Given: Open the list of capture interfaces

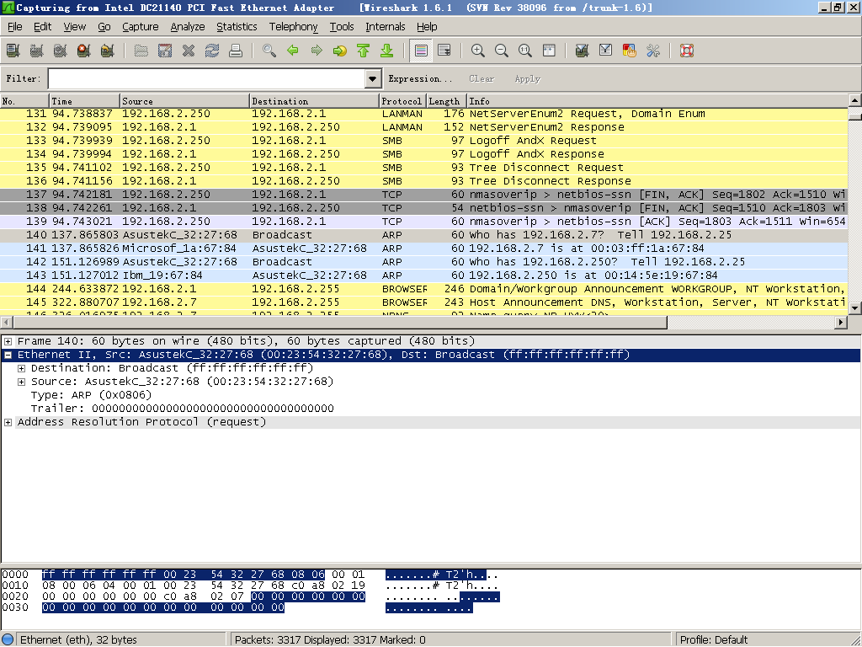Looking at the screenshot, I should pos(13,51).
